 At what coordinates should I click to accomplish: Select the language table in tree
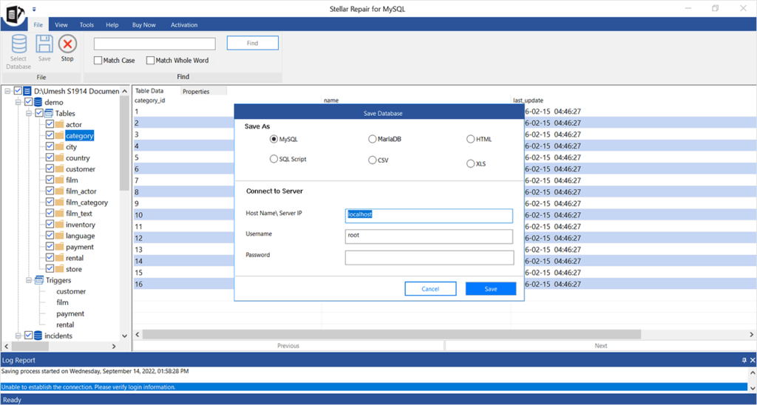(x=80, y=236)
